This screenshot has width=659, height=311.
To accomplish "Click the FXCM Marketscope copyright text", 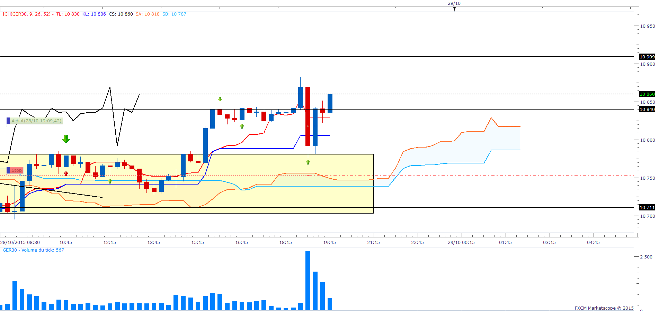I will [x=604, y=308].
